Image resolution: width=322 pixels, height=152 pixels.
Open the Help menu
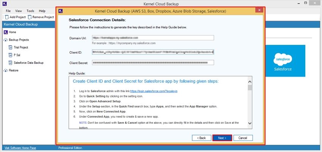42,11
